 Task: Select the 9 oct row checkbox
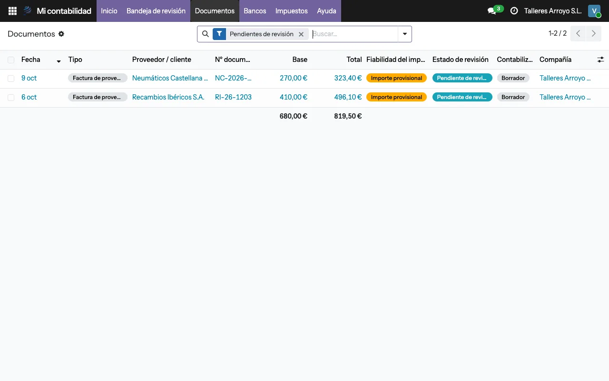11,78
